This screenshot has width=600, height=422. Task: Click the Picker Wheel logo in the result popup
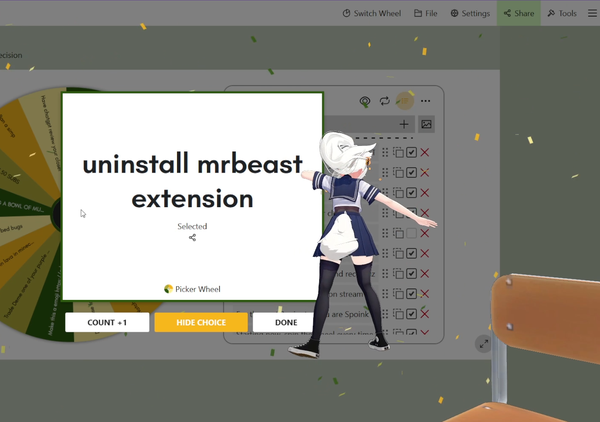(192, 289)
